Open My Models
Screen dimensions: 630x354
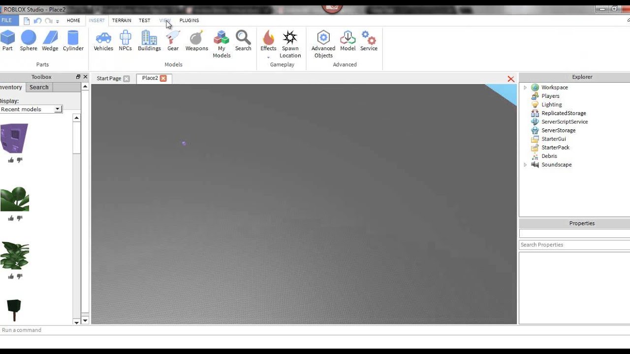coord(221,44)
